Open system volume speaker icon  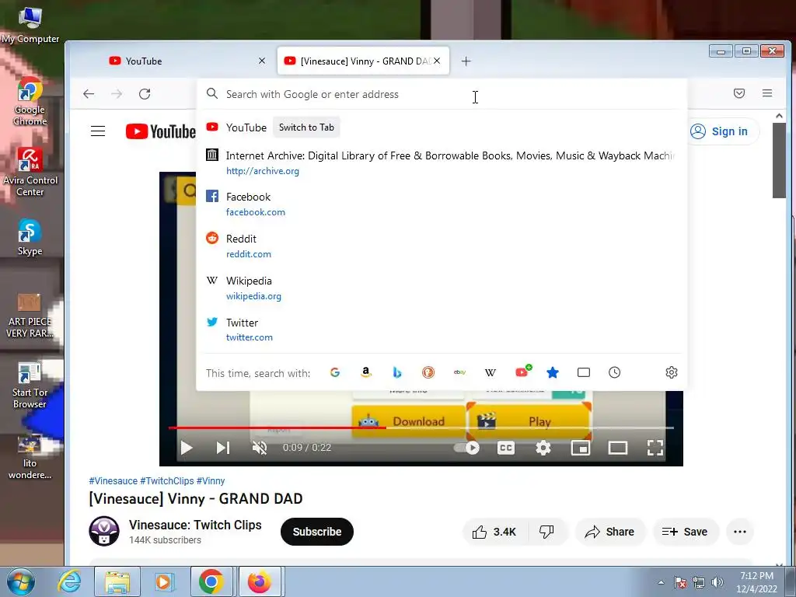coord(717,582)
